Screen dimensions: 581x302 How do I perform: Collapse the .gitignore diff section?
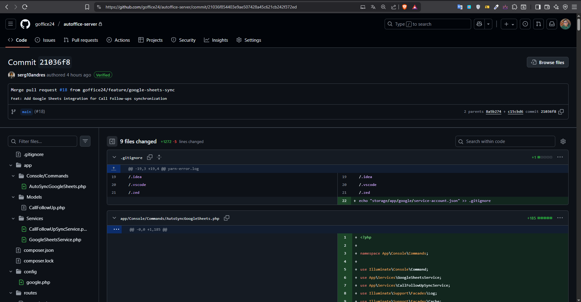pyautogui.click(x=114, y=157)
